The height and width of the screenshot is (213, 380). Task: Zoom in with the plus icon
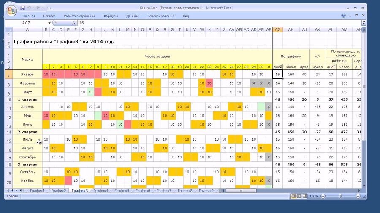359,197
